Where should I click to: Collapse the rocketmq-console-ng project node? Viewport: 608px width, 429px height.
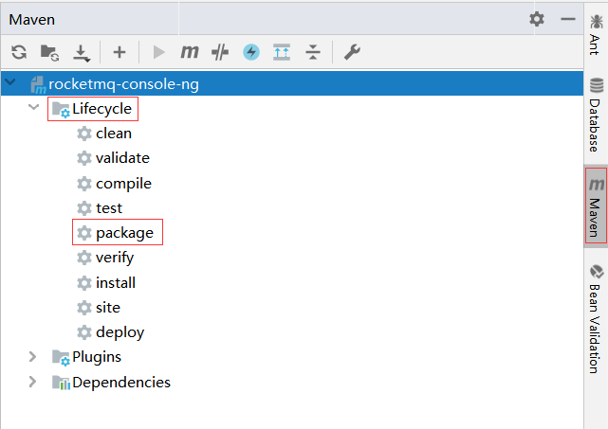click(10, 82)
